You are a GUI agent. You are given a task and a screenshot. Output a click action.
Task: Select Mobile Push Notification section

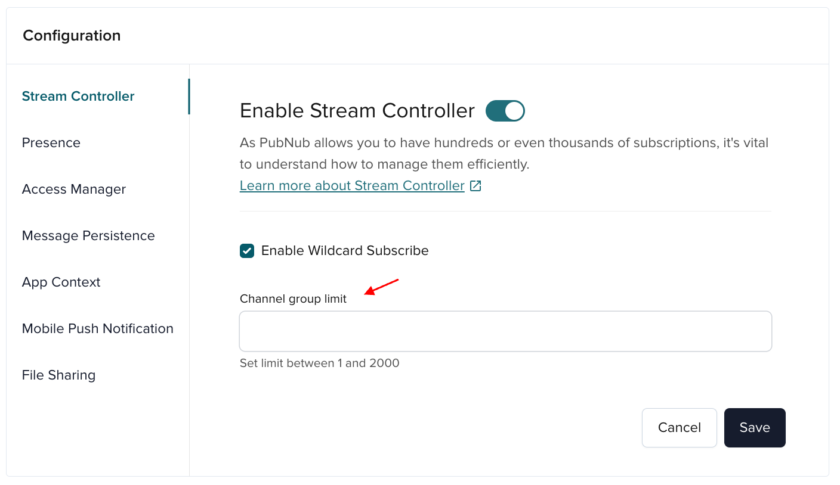pyautogui.click(x=97, y=328)
